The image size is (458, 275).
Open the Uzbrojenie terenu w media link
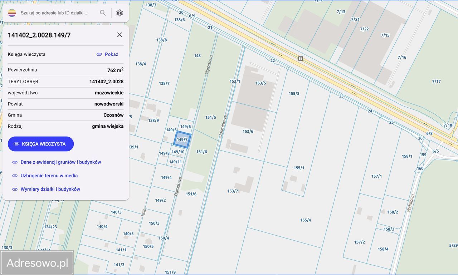(49, 176)
